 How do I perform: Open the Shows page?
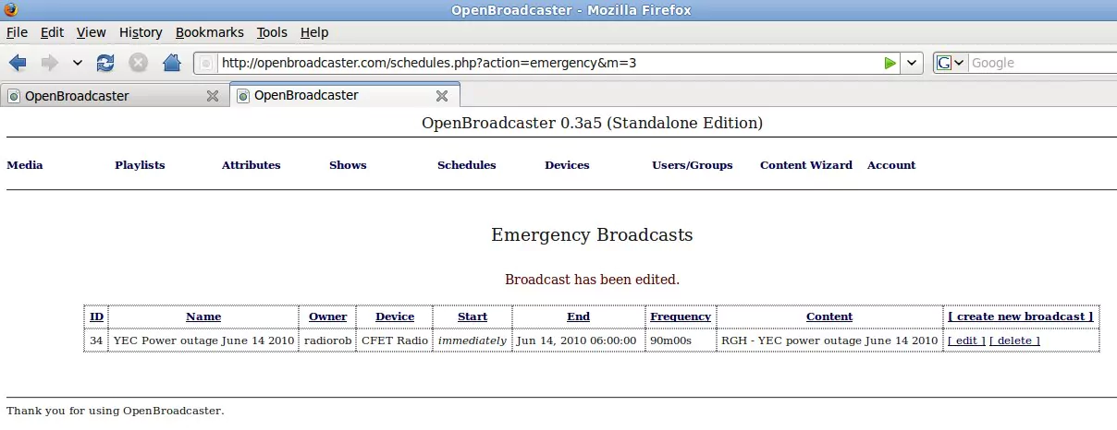point(348,165)
